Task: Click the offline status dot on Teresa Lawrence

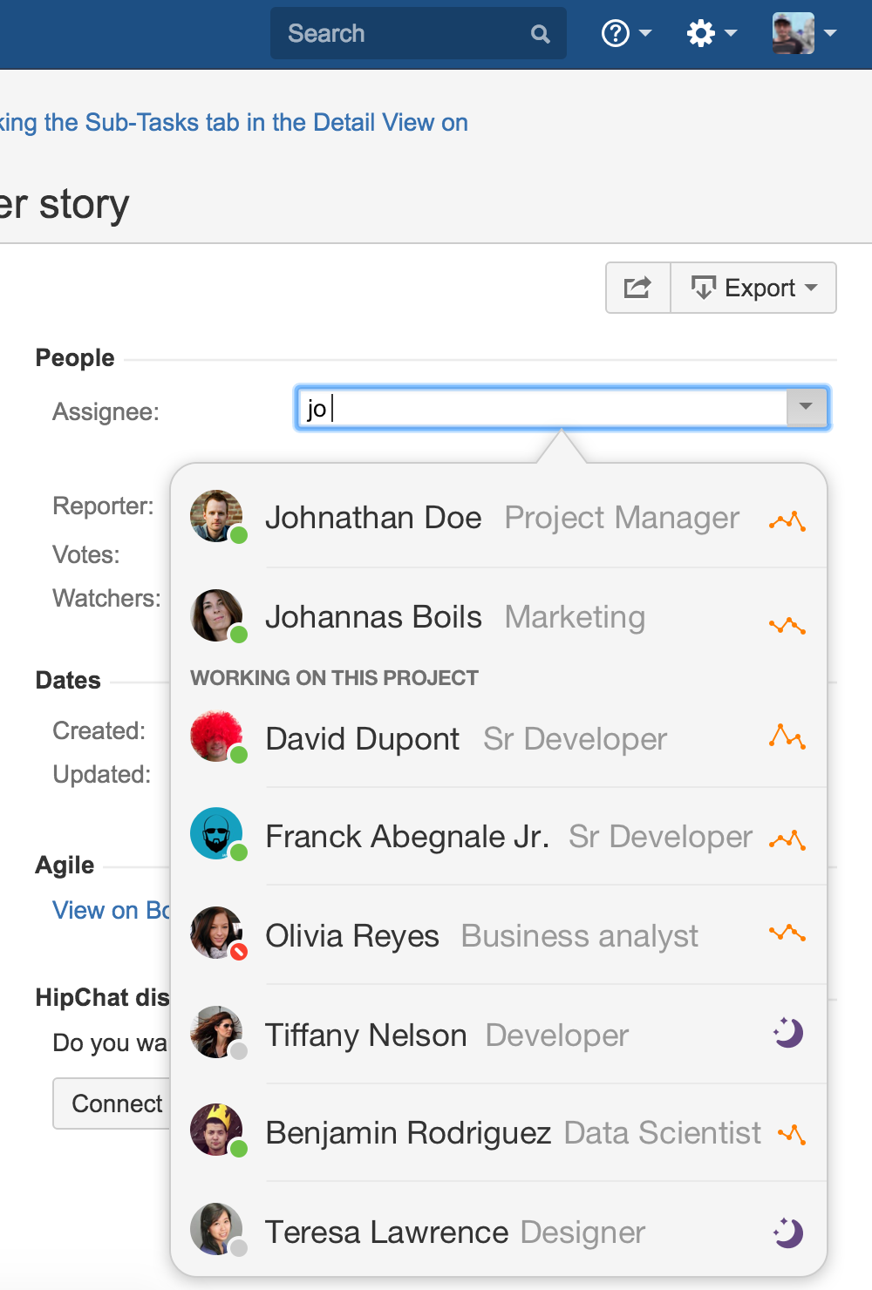Action: pos(237,1248)
